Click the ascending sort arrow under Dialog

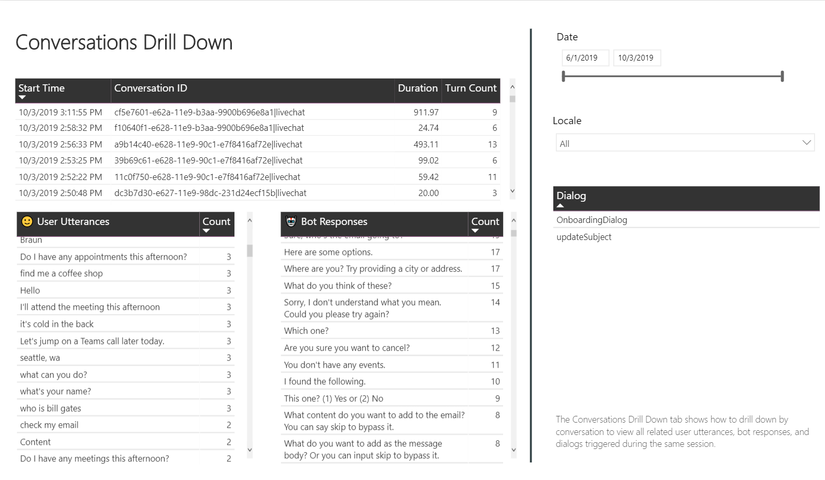point(560,205)
